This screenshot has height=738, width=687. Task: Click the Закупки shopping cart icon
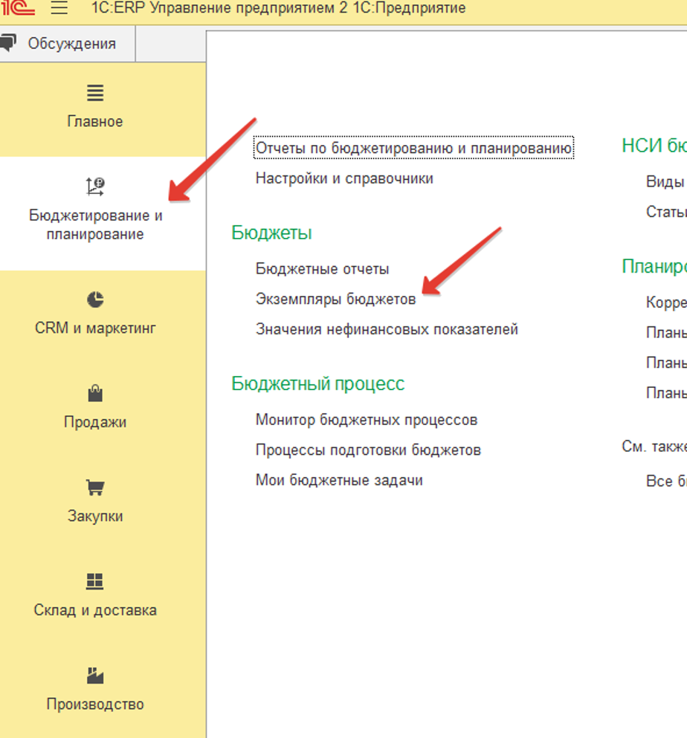[x=95, y=488]
